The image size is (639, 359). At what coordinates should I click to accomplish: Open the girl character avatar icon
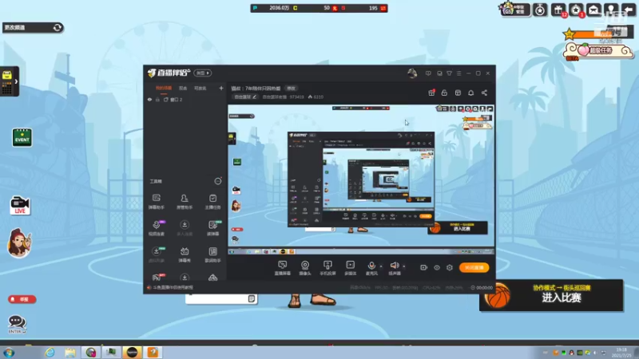pos(19,243)
